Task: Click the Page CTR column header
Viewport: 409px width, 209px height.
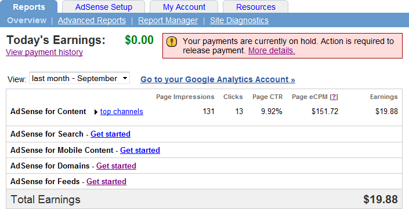Action: tap(267, 97)
